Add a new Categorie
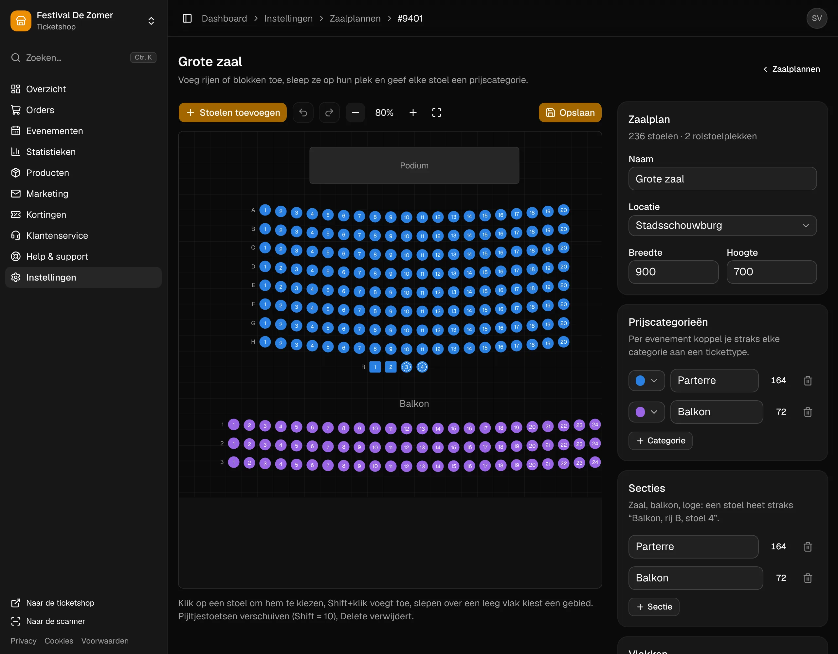Viewport: 838px width, 654px height. point(660,441)
